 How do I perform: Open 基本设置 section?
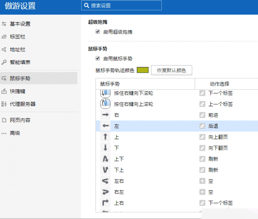[x=20, y=24]
